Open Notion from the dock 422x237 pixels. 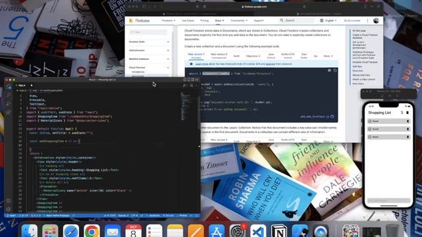coord(279,231)
